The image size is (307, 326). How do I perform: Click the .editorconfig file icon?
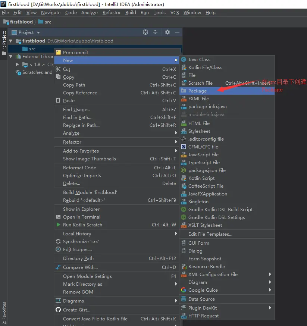click(x=184, y=139)
